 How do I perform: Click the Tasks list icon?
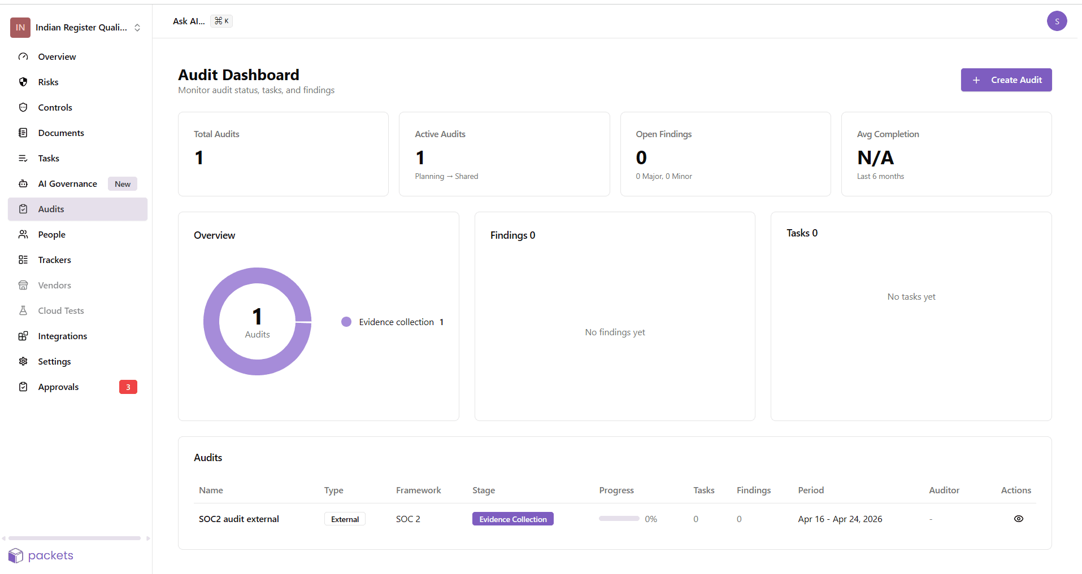23,158
